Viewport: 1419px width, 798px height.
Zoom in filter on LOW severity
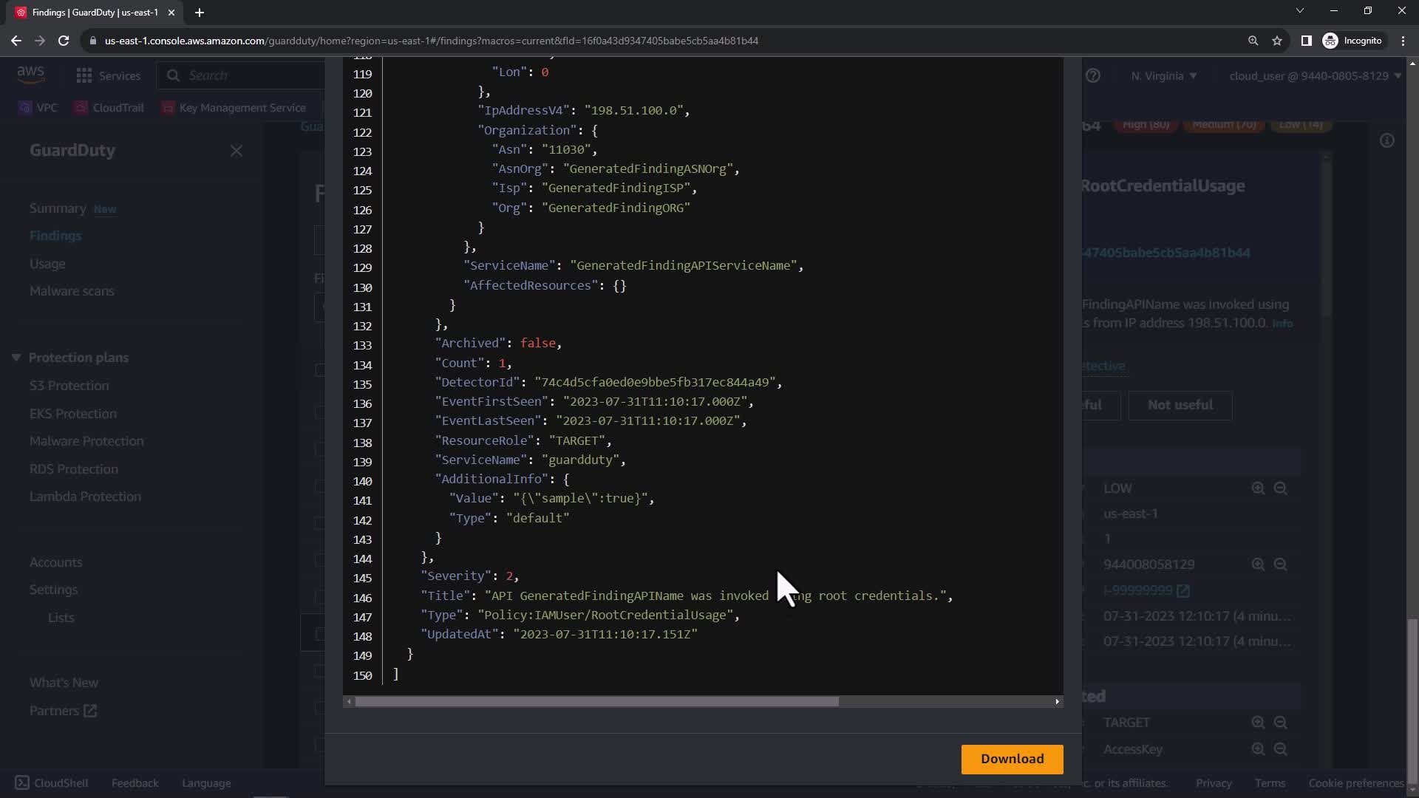pos(1258,488)
